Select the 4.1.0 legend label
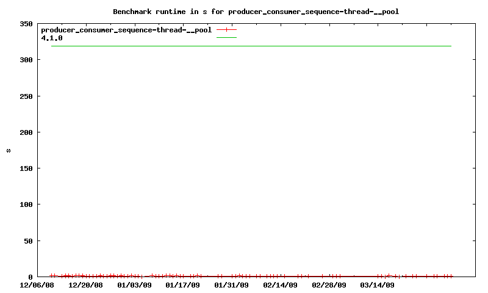 (x=52, y=38)
